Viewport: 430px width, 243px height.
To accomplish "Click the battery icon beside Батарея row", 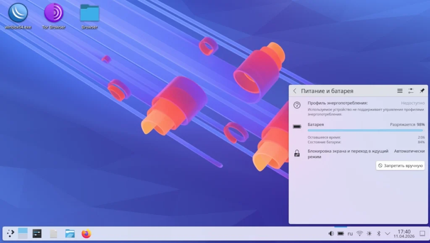I will (297, 127).
